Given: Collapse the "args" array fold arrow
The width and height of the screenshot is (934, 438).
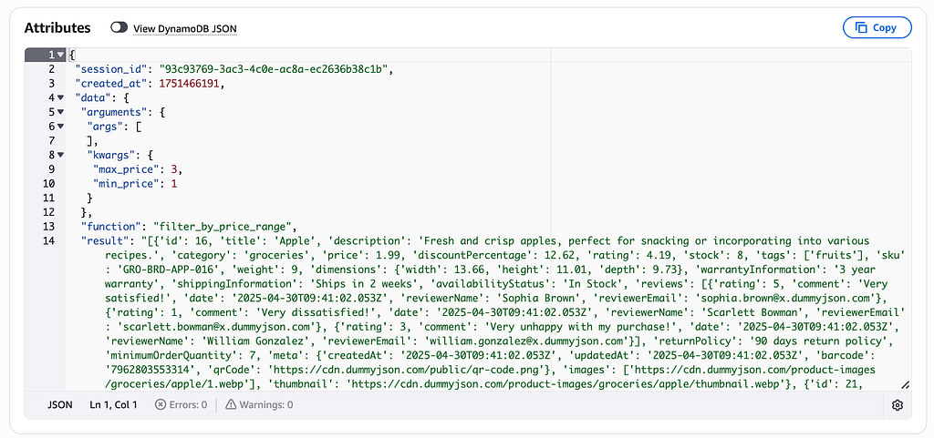Looking at the screenshot, I should point(60,126).
